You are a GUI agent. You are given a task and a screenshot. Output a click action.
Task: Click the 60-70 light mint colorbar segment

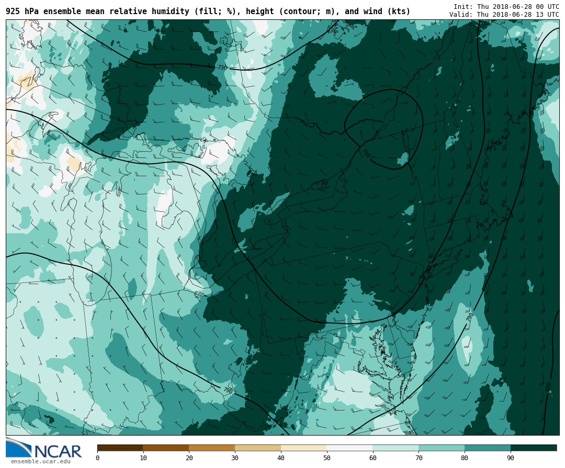coord(395,448)
